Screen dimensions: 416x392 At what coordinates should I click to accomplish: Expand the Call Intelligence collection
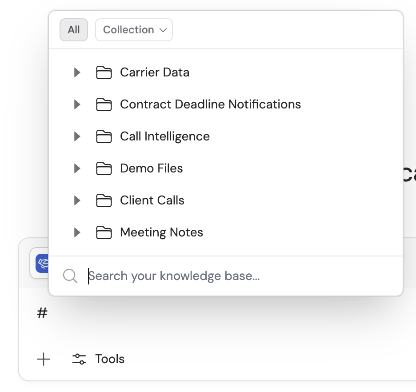click(77, 136)
